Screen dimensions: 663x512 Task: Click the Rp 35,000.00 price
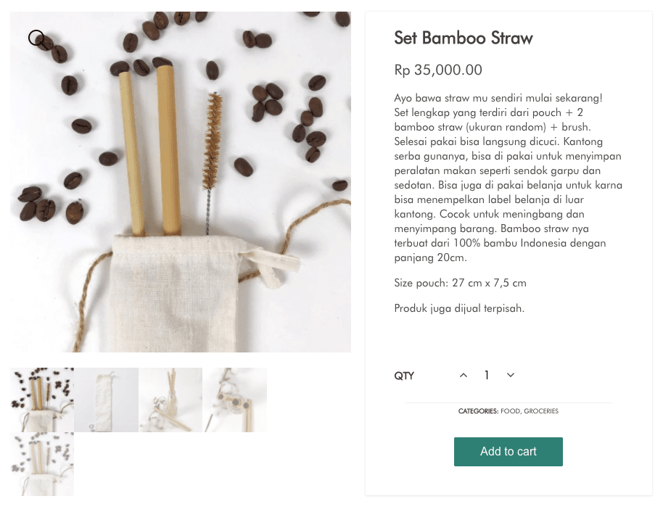tap(438, 70)
